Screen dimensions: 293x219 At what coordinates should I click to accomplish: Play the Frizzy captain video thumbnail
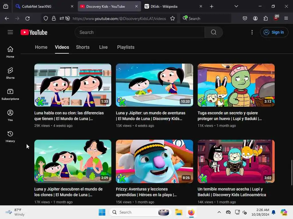[154, 161]
